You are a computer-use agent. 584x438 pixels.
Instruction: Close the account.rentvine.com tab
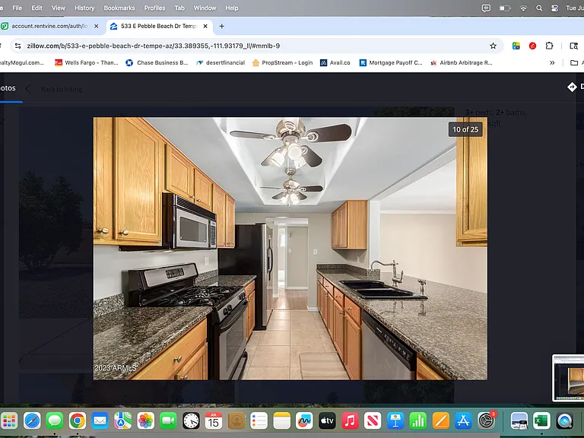point(96,26)
